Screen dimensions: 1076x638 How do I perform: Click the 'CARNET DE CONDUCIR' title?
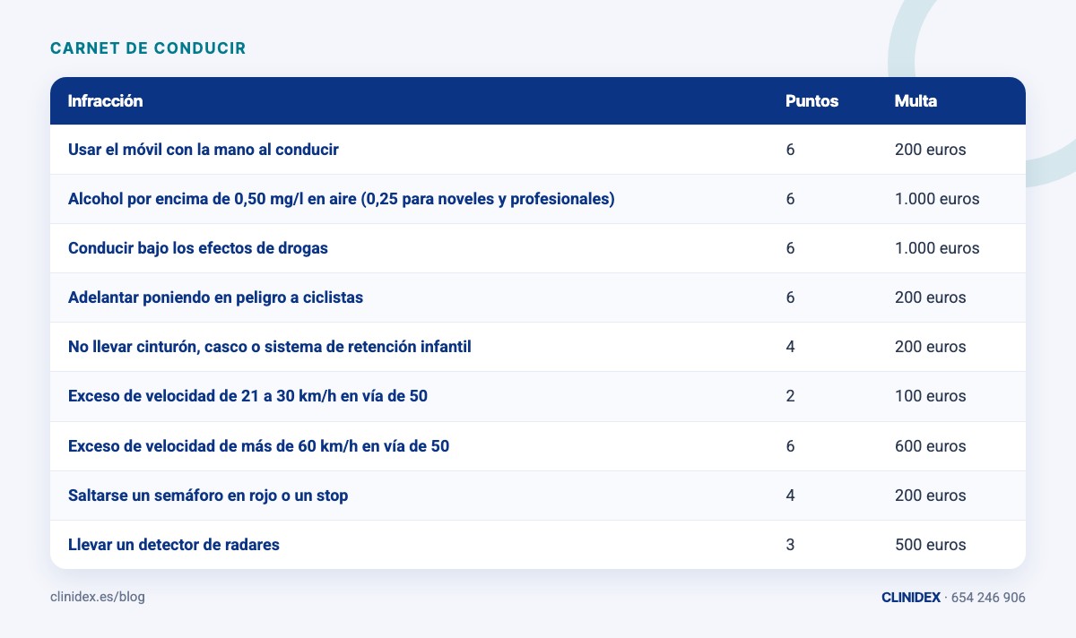tap(148, 47)
